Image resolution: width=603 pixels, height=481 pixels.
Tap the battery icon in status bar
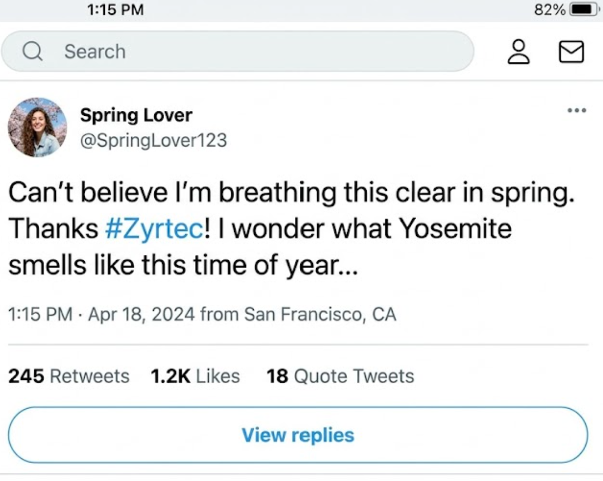[x=584, y=9]
